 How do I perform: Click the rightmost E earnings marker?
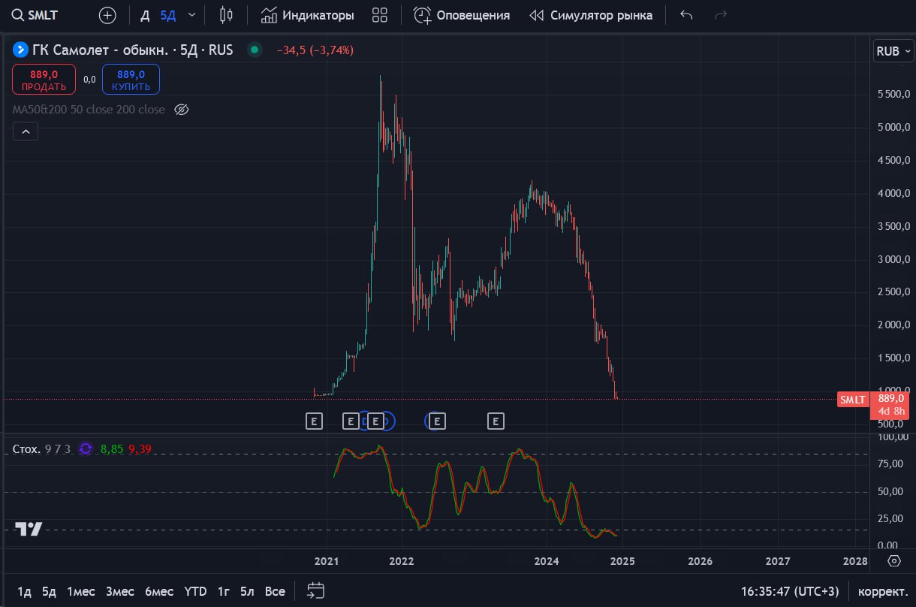496,421
